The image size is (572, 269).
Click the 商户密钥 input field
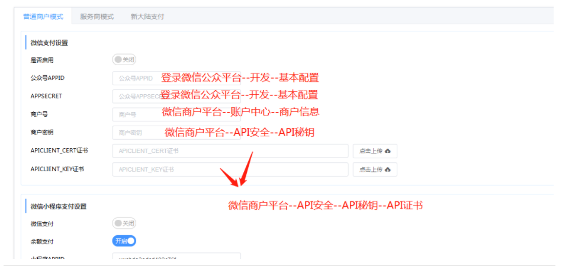click(176, 133)
